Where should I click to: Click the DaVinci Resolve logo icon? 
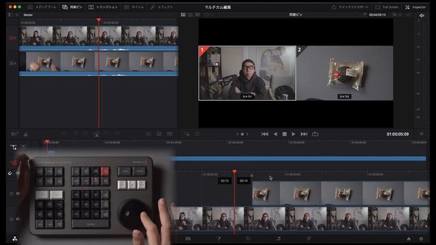(x=15, y=239)
